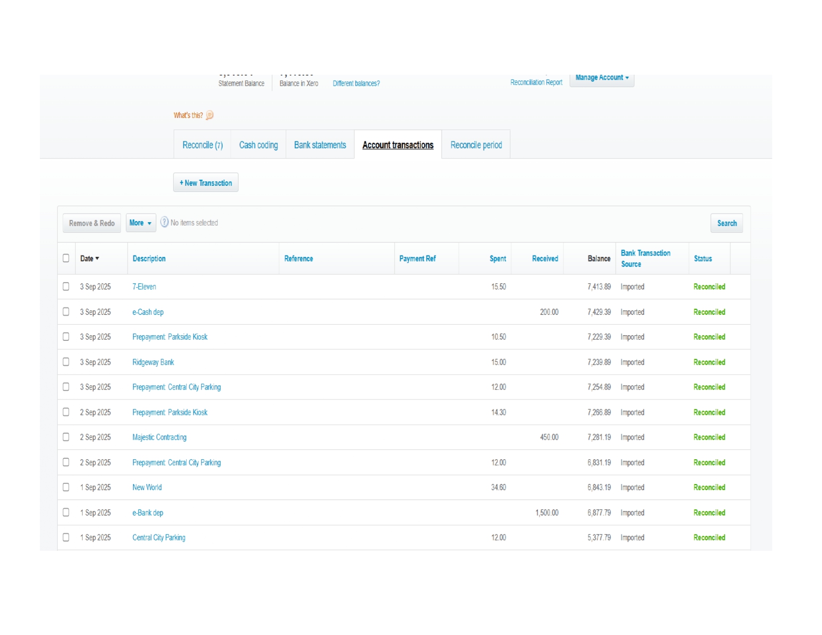Open the Reconcile period tab
Viewport: 822px width, 635px height.
[x=476, y=145]
